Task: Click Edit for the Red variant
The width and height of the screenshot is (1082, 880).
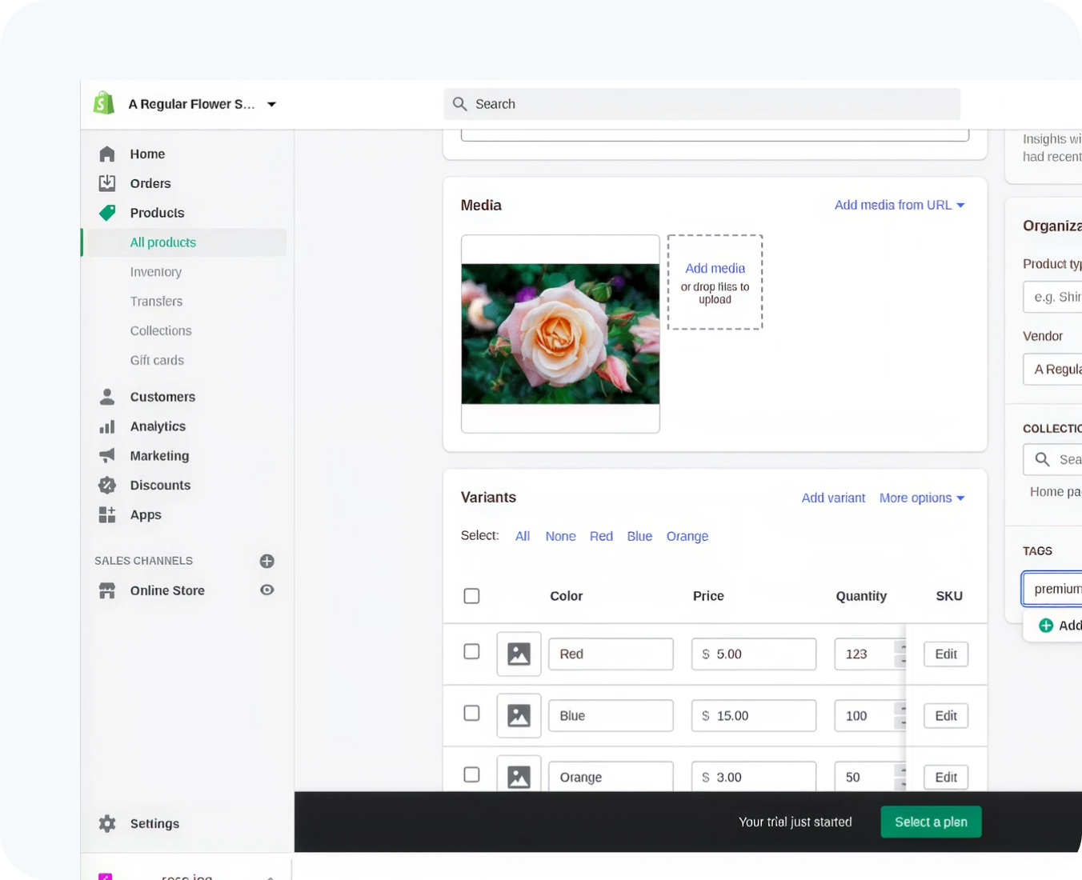Action: tap(946, 654)
